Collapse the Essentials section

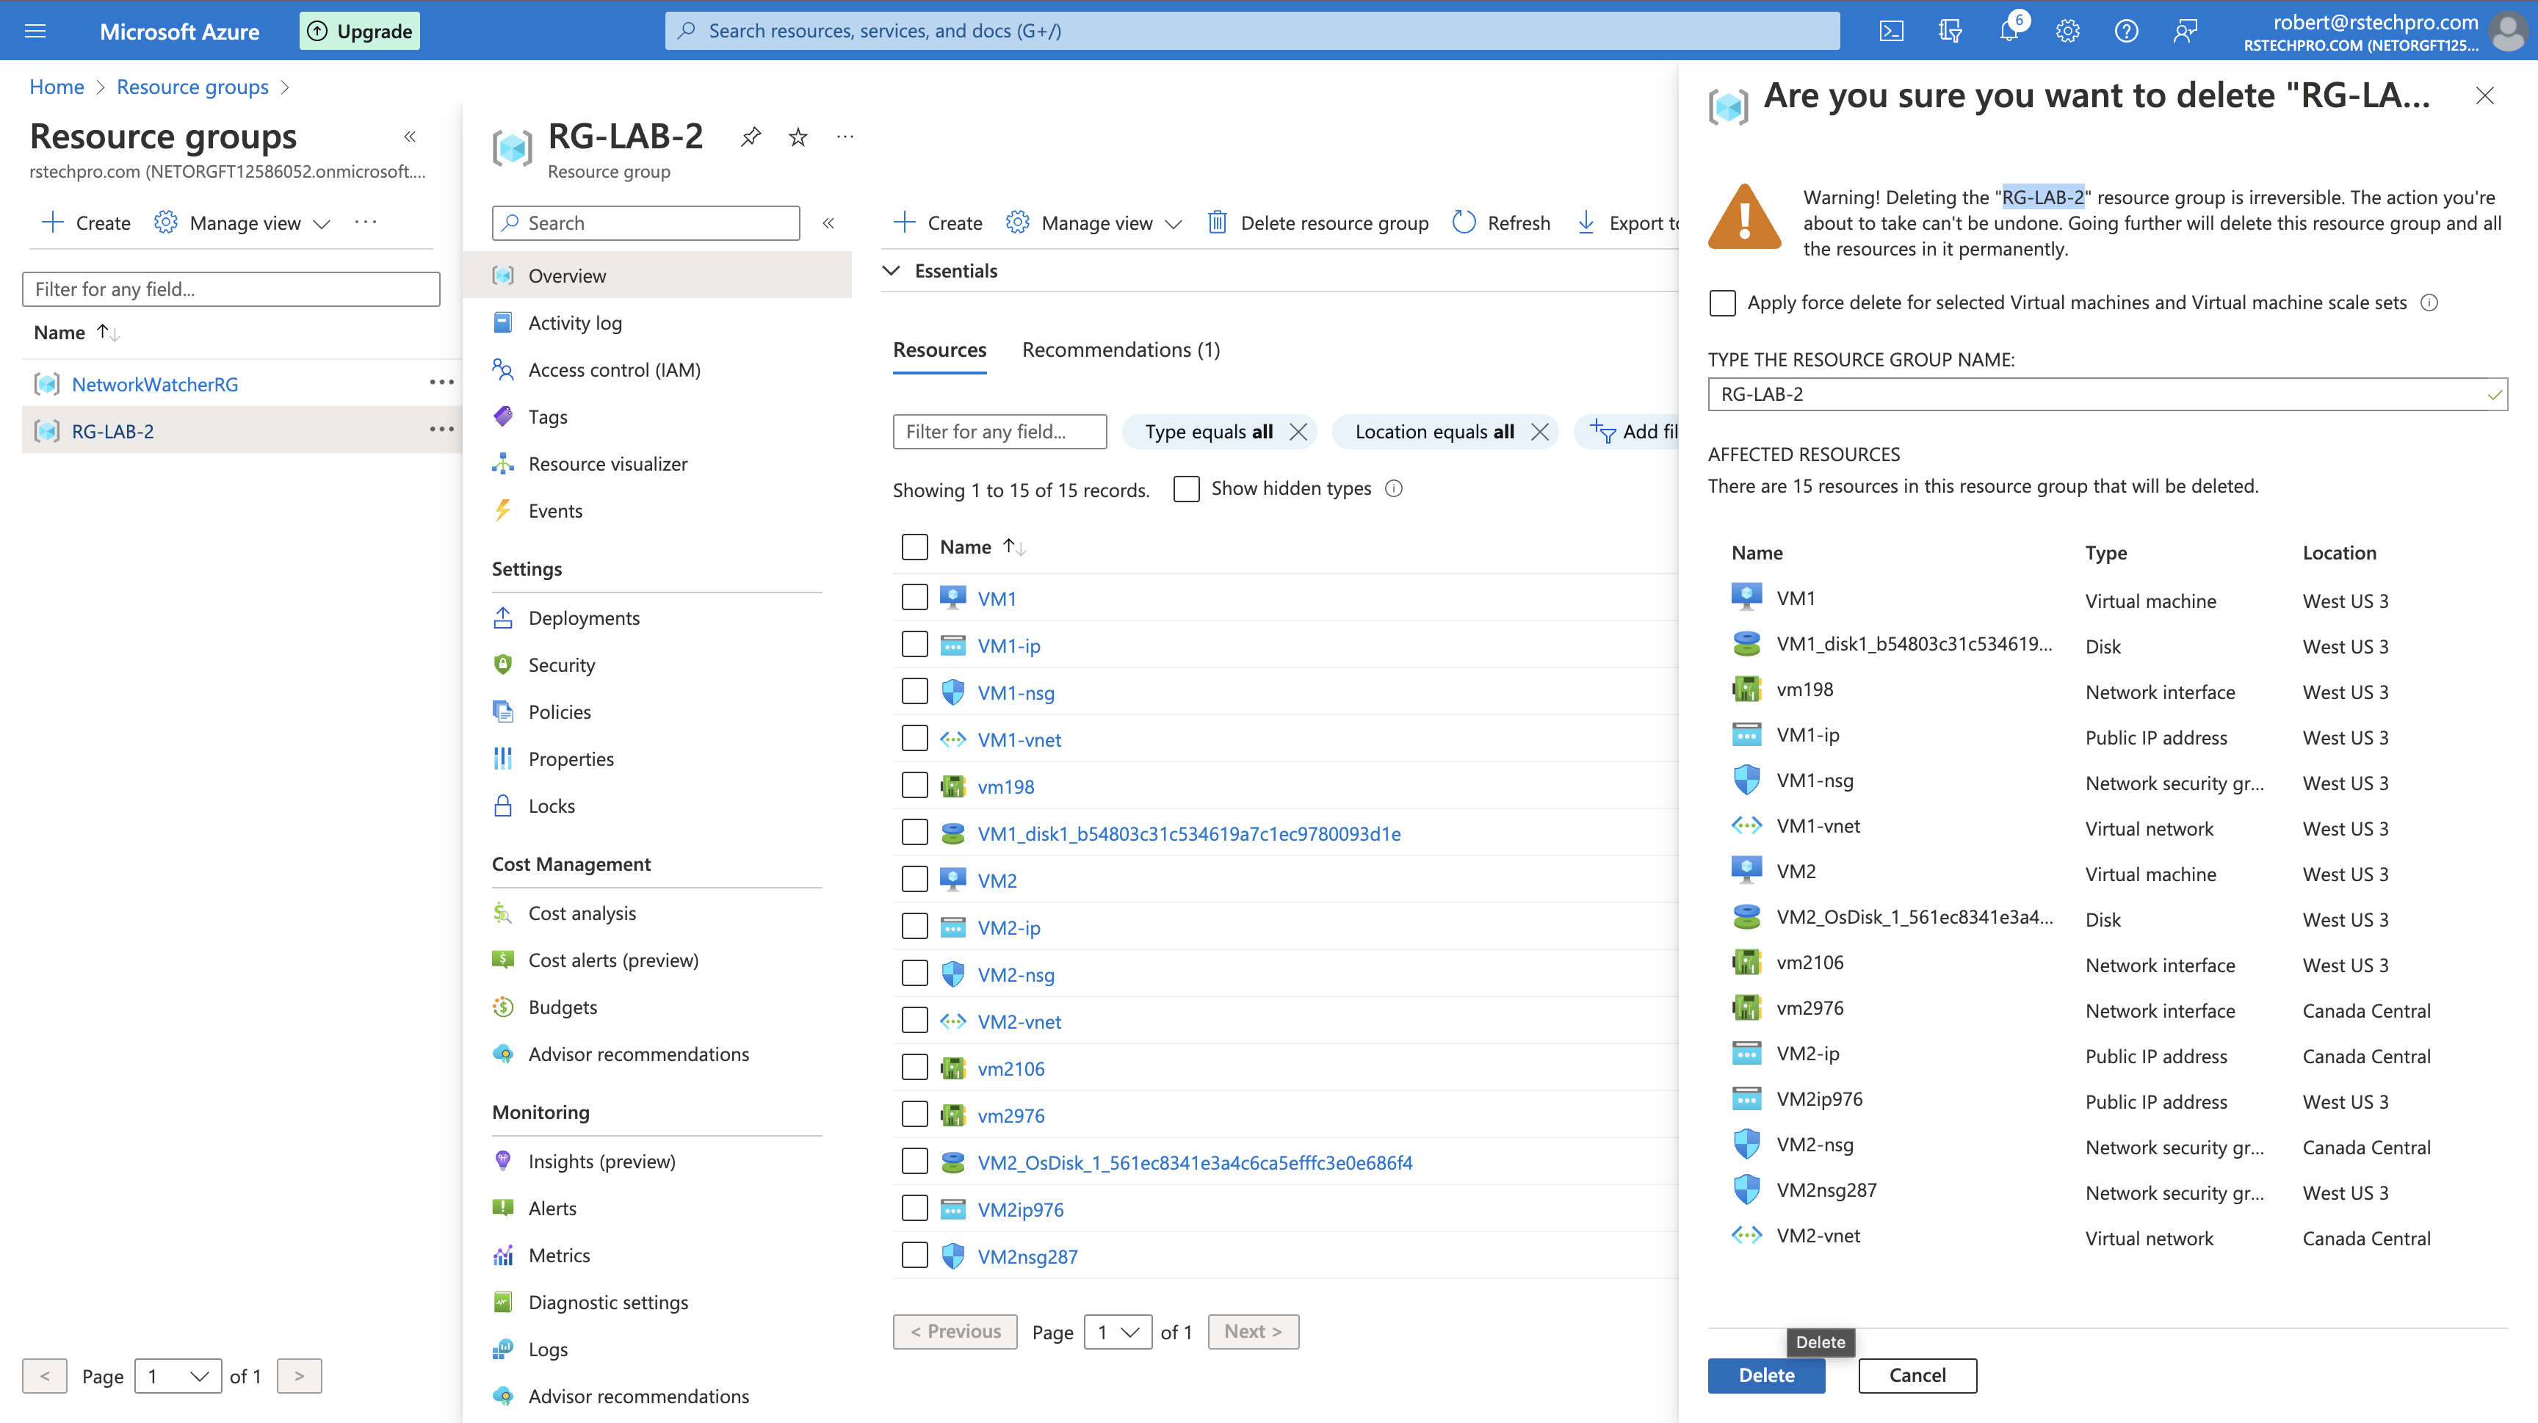pos(892,269)
